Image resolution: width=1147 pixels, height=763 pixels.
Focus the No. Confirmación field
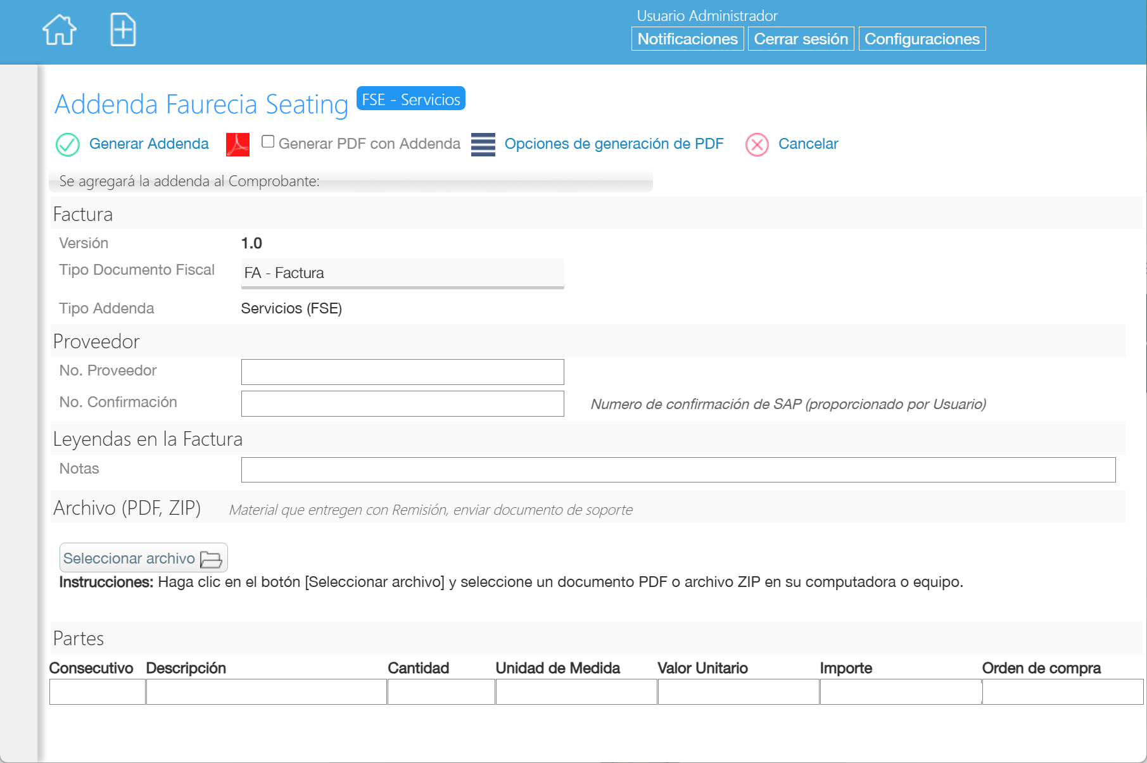point(402,403)
